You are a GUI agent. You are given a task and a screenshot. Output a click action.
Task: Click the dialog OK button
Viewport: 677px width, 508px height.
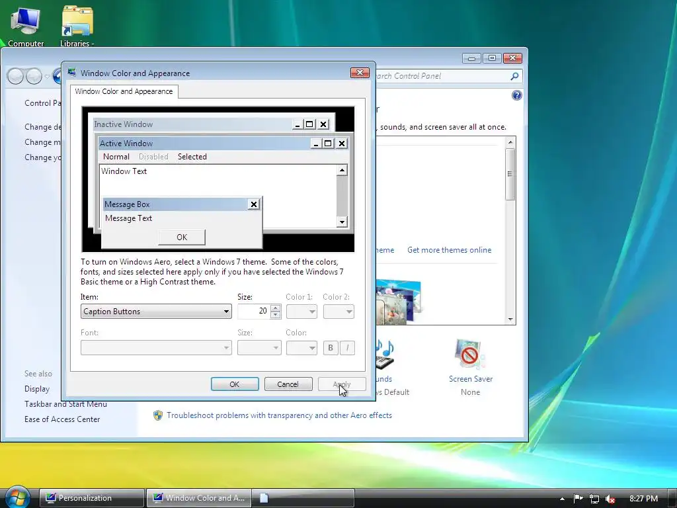coord(235,384)
